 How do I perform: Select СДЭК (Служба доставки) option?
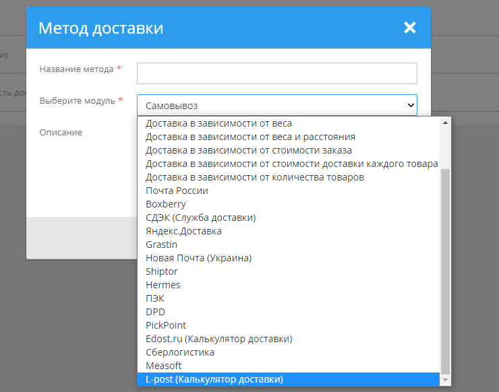(x=200, y=218)
